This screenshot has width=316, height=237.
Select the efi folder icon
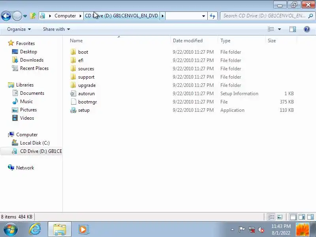[x=73, y=60]
